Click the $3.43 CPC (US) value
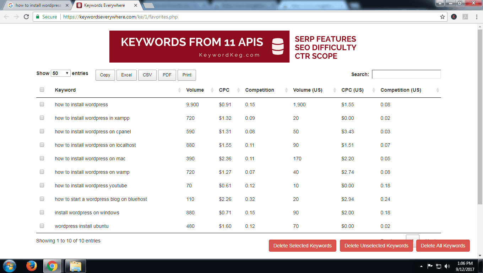Viewport: 483px width, 273px height. [348, 132]
